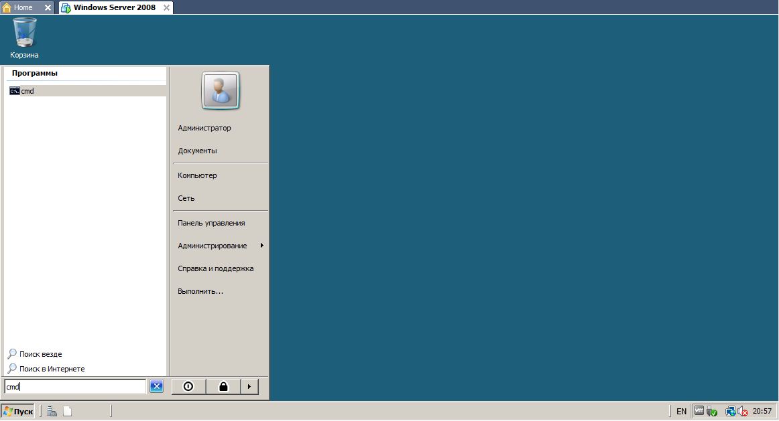Clear the search box with X button
779x421 pixels.
[x=156, y=386]
